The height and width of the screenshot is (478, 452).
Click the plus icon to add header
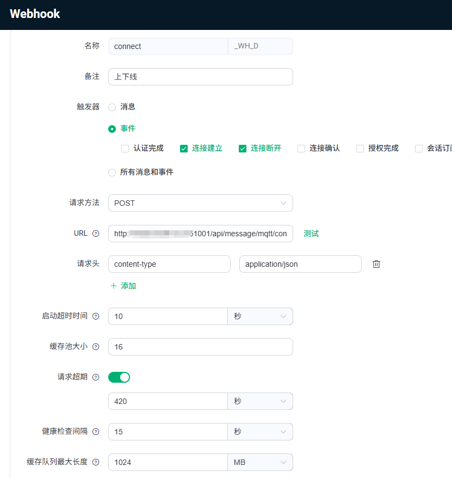[114, 286]
